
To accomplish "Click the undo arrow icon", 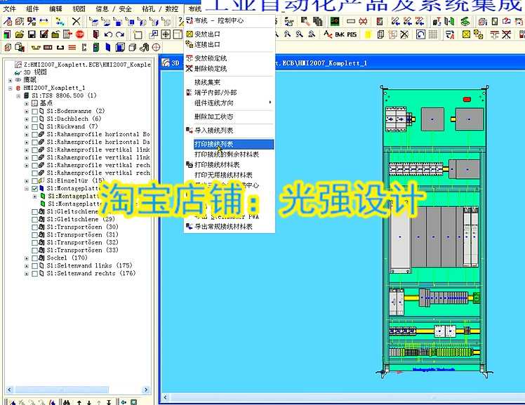I will tap(108, 34).
